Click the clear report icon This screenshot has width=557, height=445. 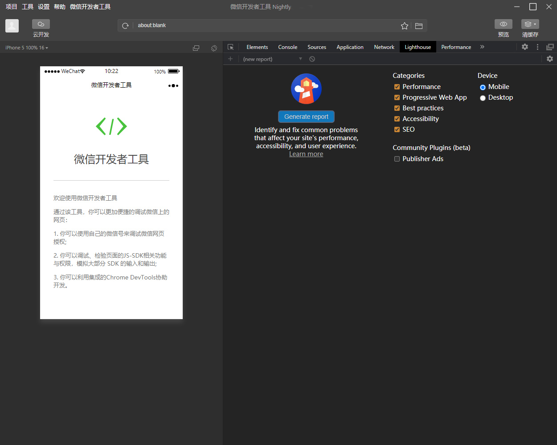312,59
